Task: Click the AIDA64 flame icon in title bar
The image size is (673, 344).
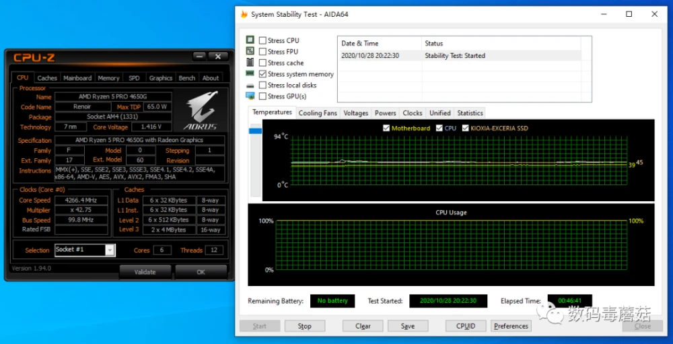Action: (244, 14)
